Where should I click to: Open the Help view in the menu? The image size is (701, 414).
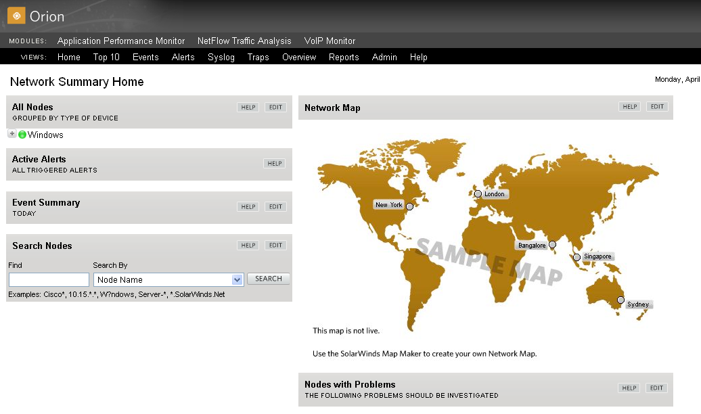[x=418, y=57]
